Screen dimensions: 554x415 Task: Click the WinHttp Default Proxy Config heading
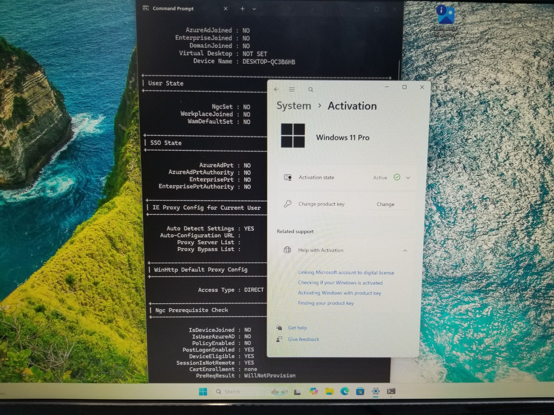tap(200, 269)
